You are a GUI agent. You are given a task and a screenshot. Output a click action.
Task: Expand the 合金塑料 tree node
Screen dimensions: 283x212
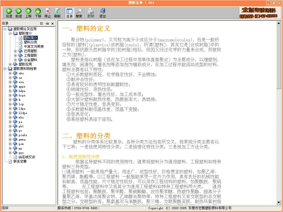15,60
